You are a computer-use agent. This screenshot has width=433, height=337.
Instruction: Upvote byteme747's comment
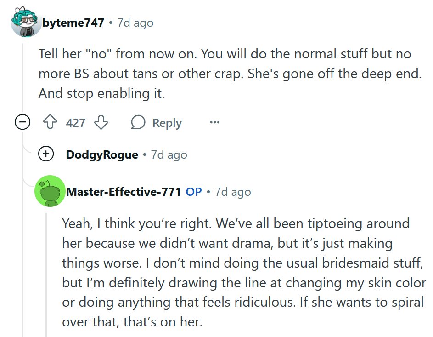(x=49, y=123)
